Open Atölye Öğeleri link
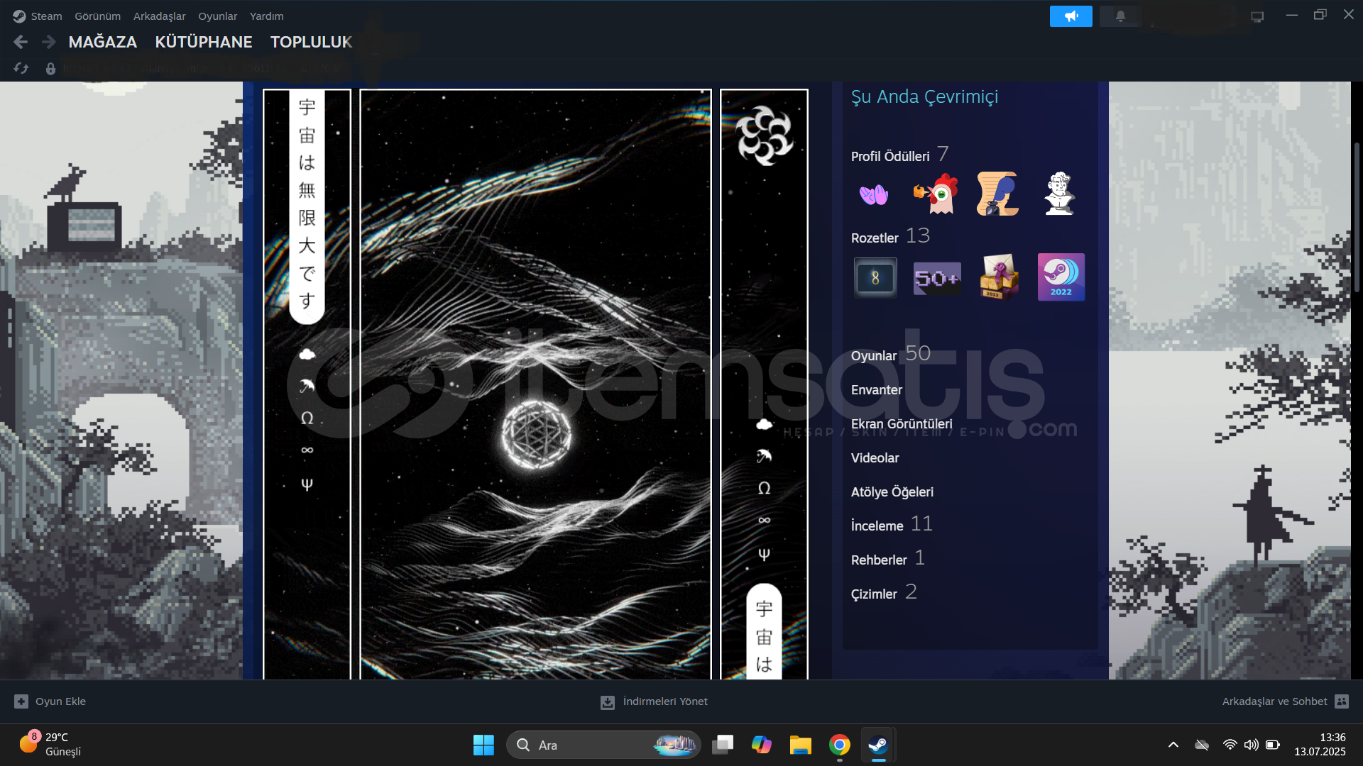 892,492
